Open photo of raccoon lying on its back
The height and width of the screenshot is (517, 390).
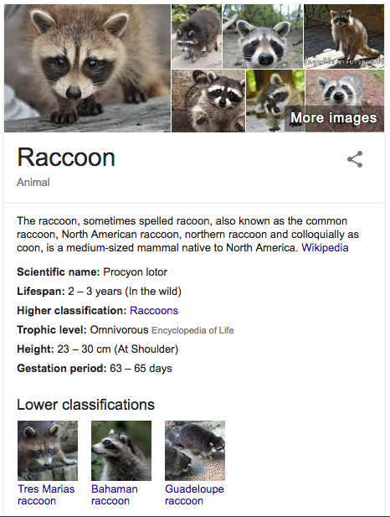coord(208,101)
